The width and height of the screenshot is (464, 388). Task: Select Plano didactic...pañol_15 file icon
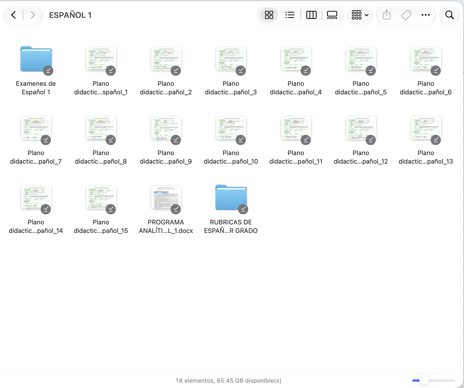(101, 197)
